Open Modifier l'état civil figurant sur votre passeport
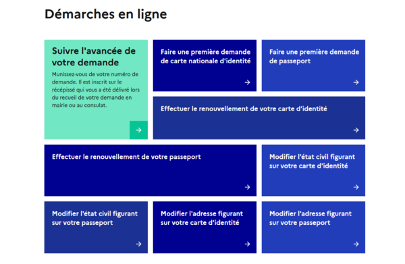This screenshot has height=264, width=405. (x=94, y=218)
